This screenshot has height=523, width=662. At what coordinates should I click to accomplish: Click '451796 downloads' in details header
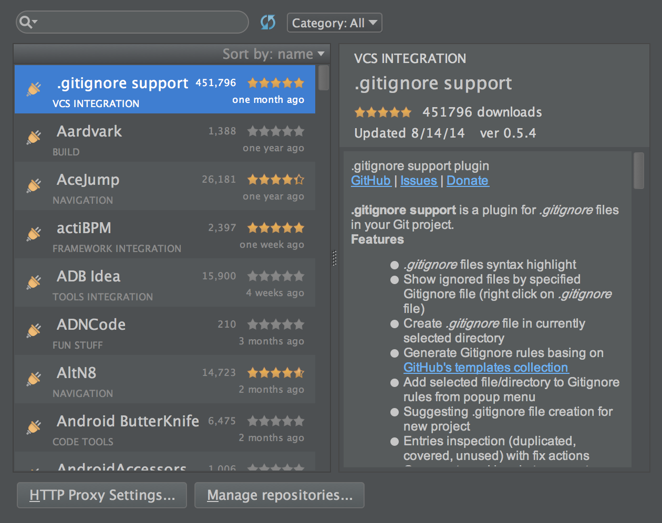pyautogui.click(x=482, y=112)
